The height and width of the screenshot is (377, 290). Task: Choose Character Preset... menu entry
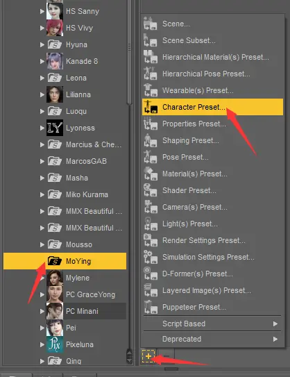[212, 107]
